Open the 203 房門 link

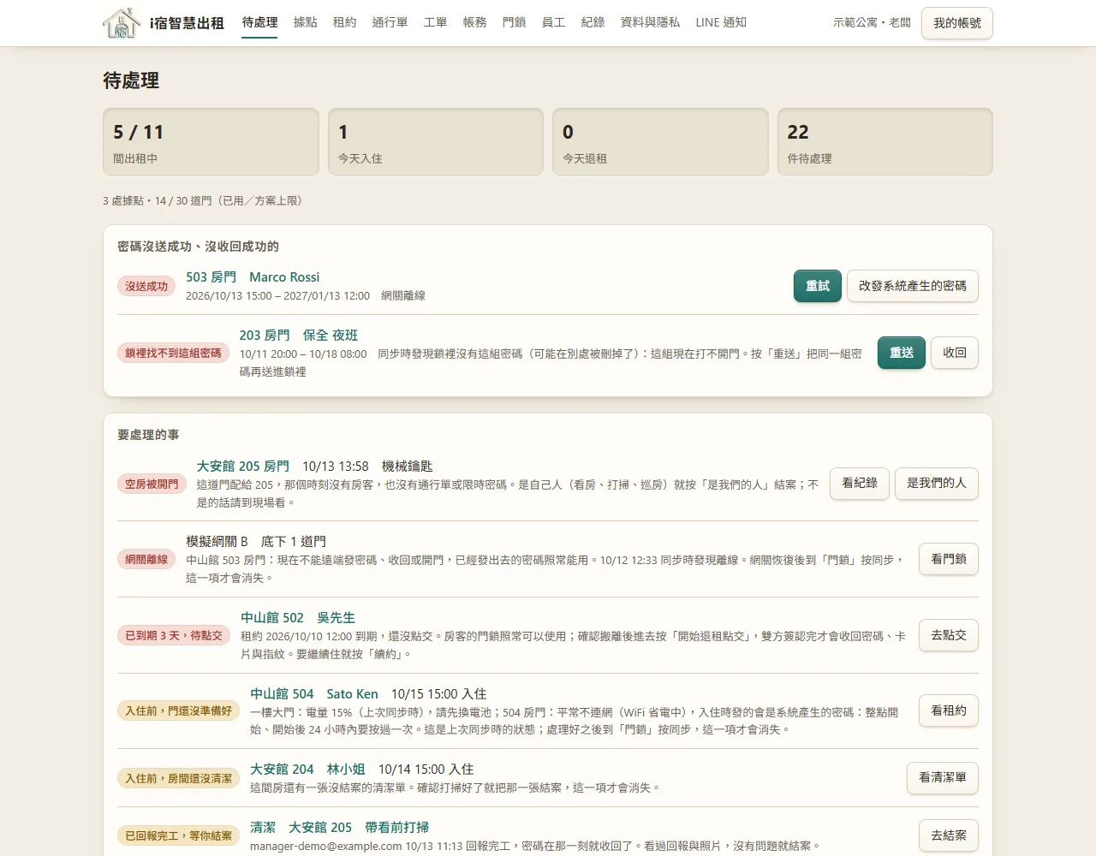(x=265, y=336)
